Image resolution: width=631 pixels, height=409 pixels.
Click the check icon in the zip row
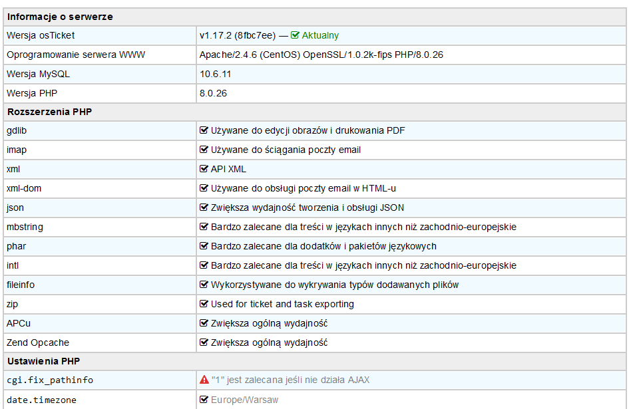point(204,304)
